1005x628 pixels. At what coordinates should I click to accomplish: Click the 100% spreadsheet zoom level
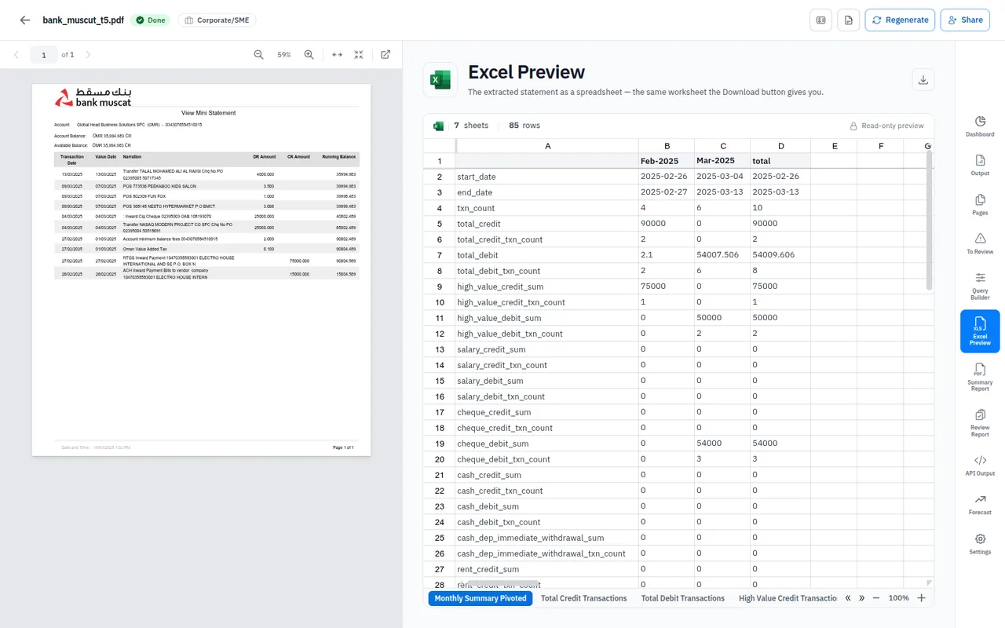899,598
